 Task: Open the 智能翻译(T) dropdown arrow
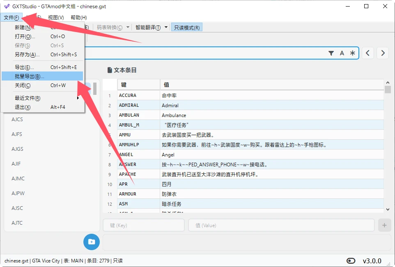(x=166, y=27)
